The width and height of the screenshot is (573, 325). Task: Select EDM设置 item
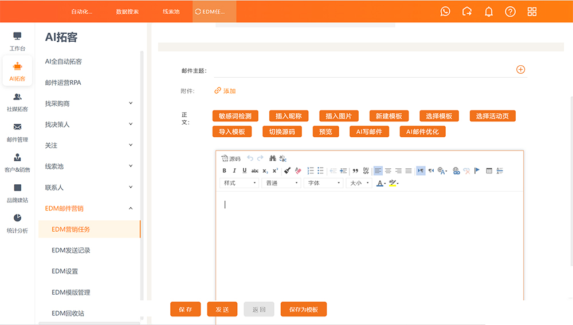click(65, 271)
